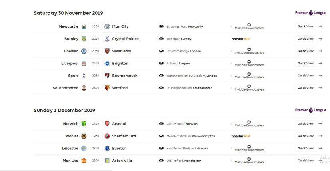Click the arrow beside Liverpool vs Brighton

click(x=320, y=63)
